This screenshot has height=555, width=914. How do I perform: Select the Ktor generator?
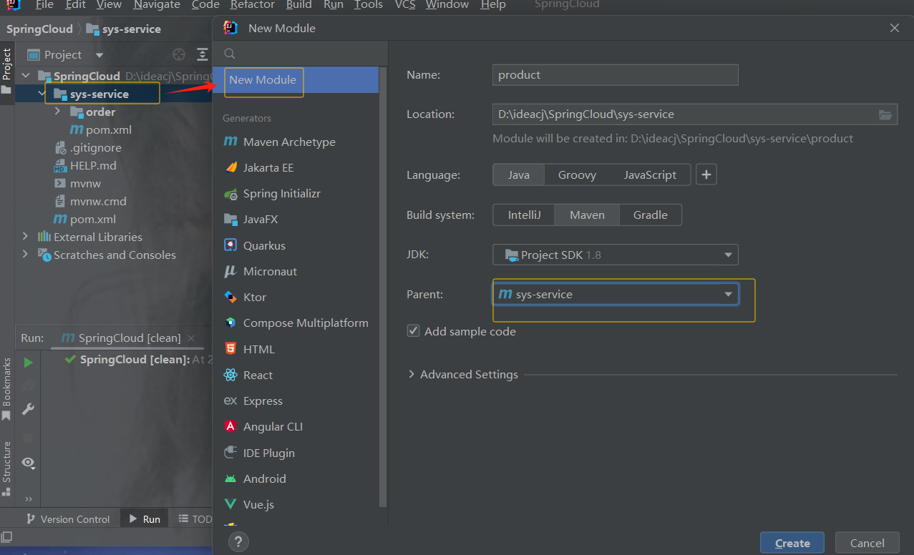pyautogui.click(x=245, y=297)
